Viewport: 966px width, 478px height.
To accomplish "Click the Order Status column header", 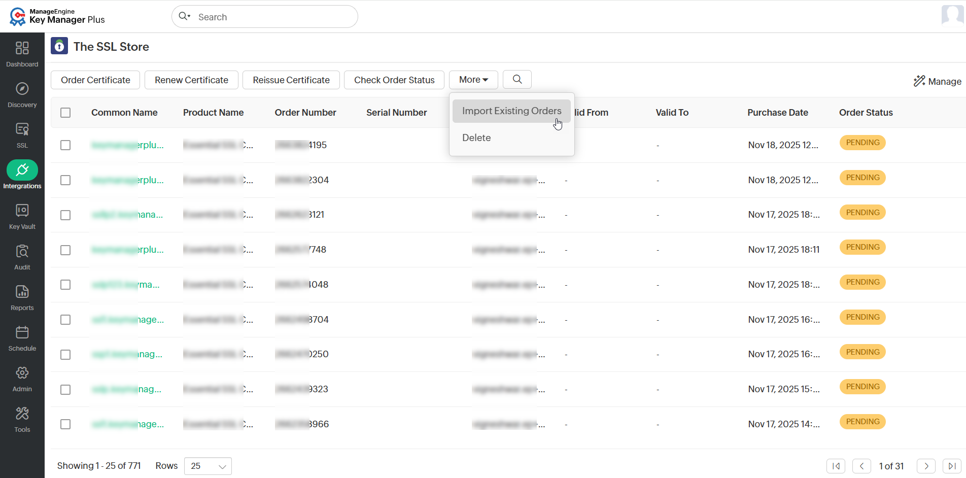I will (866, 113).
